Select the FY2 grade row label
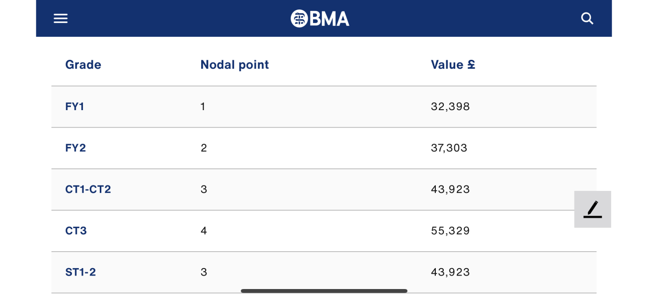The height and width of the screenshot is (299, 648). (75, 148)
